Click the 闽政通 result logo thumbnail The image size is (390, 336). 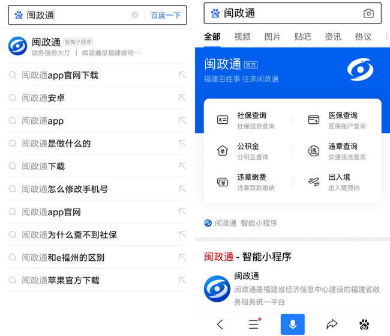point(217,289)
